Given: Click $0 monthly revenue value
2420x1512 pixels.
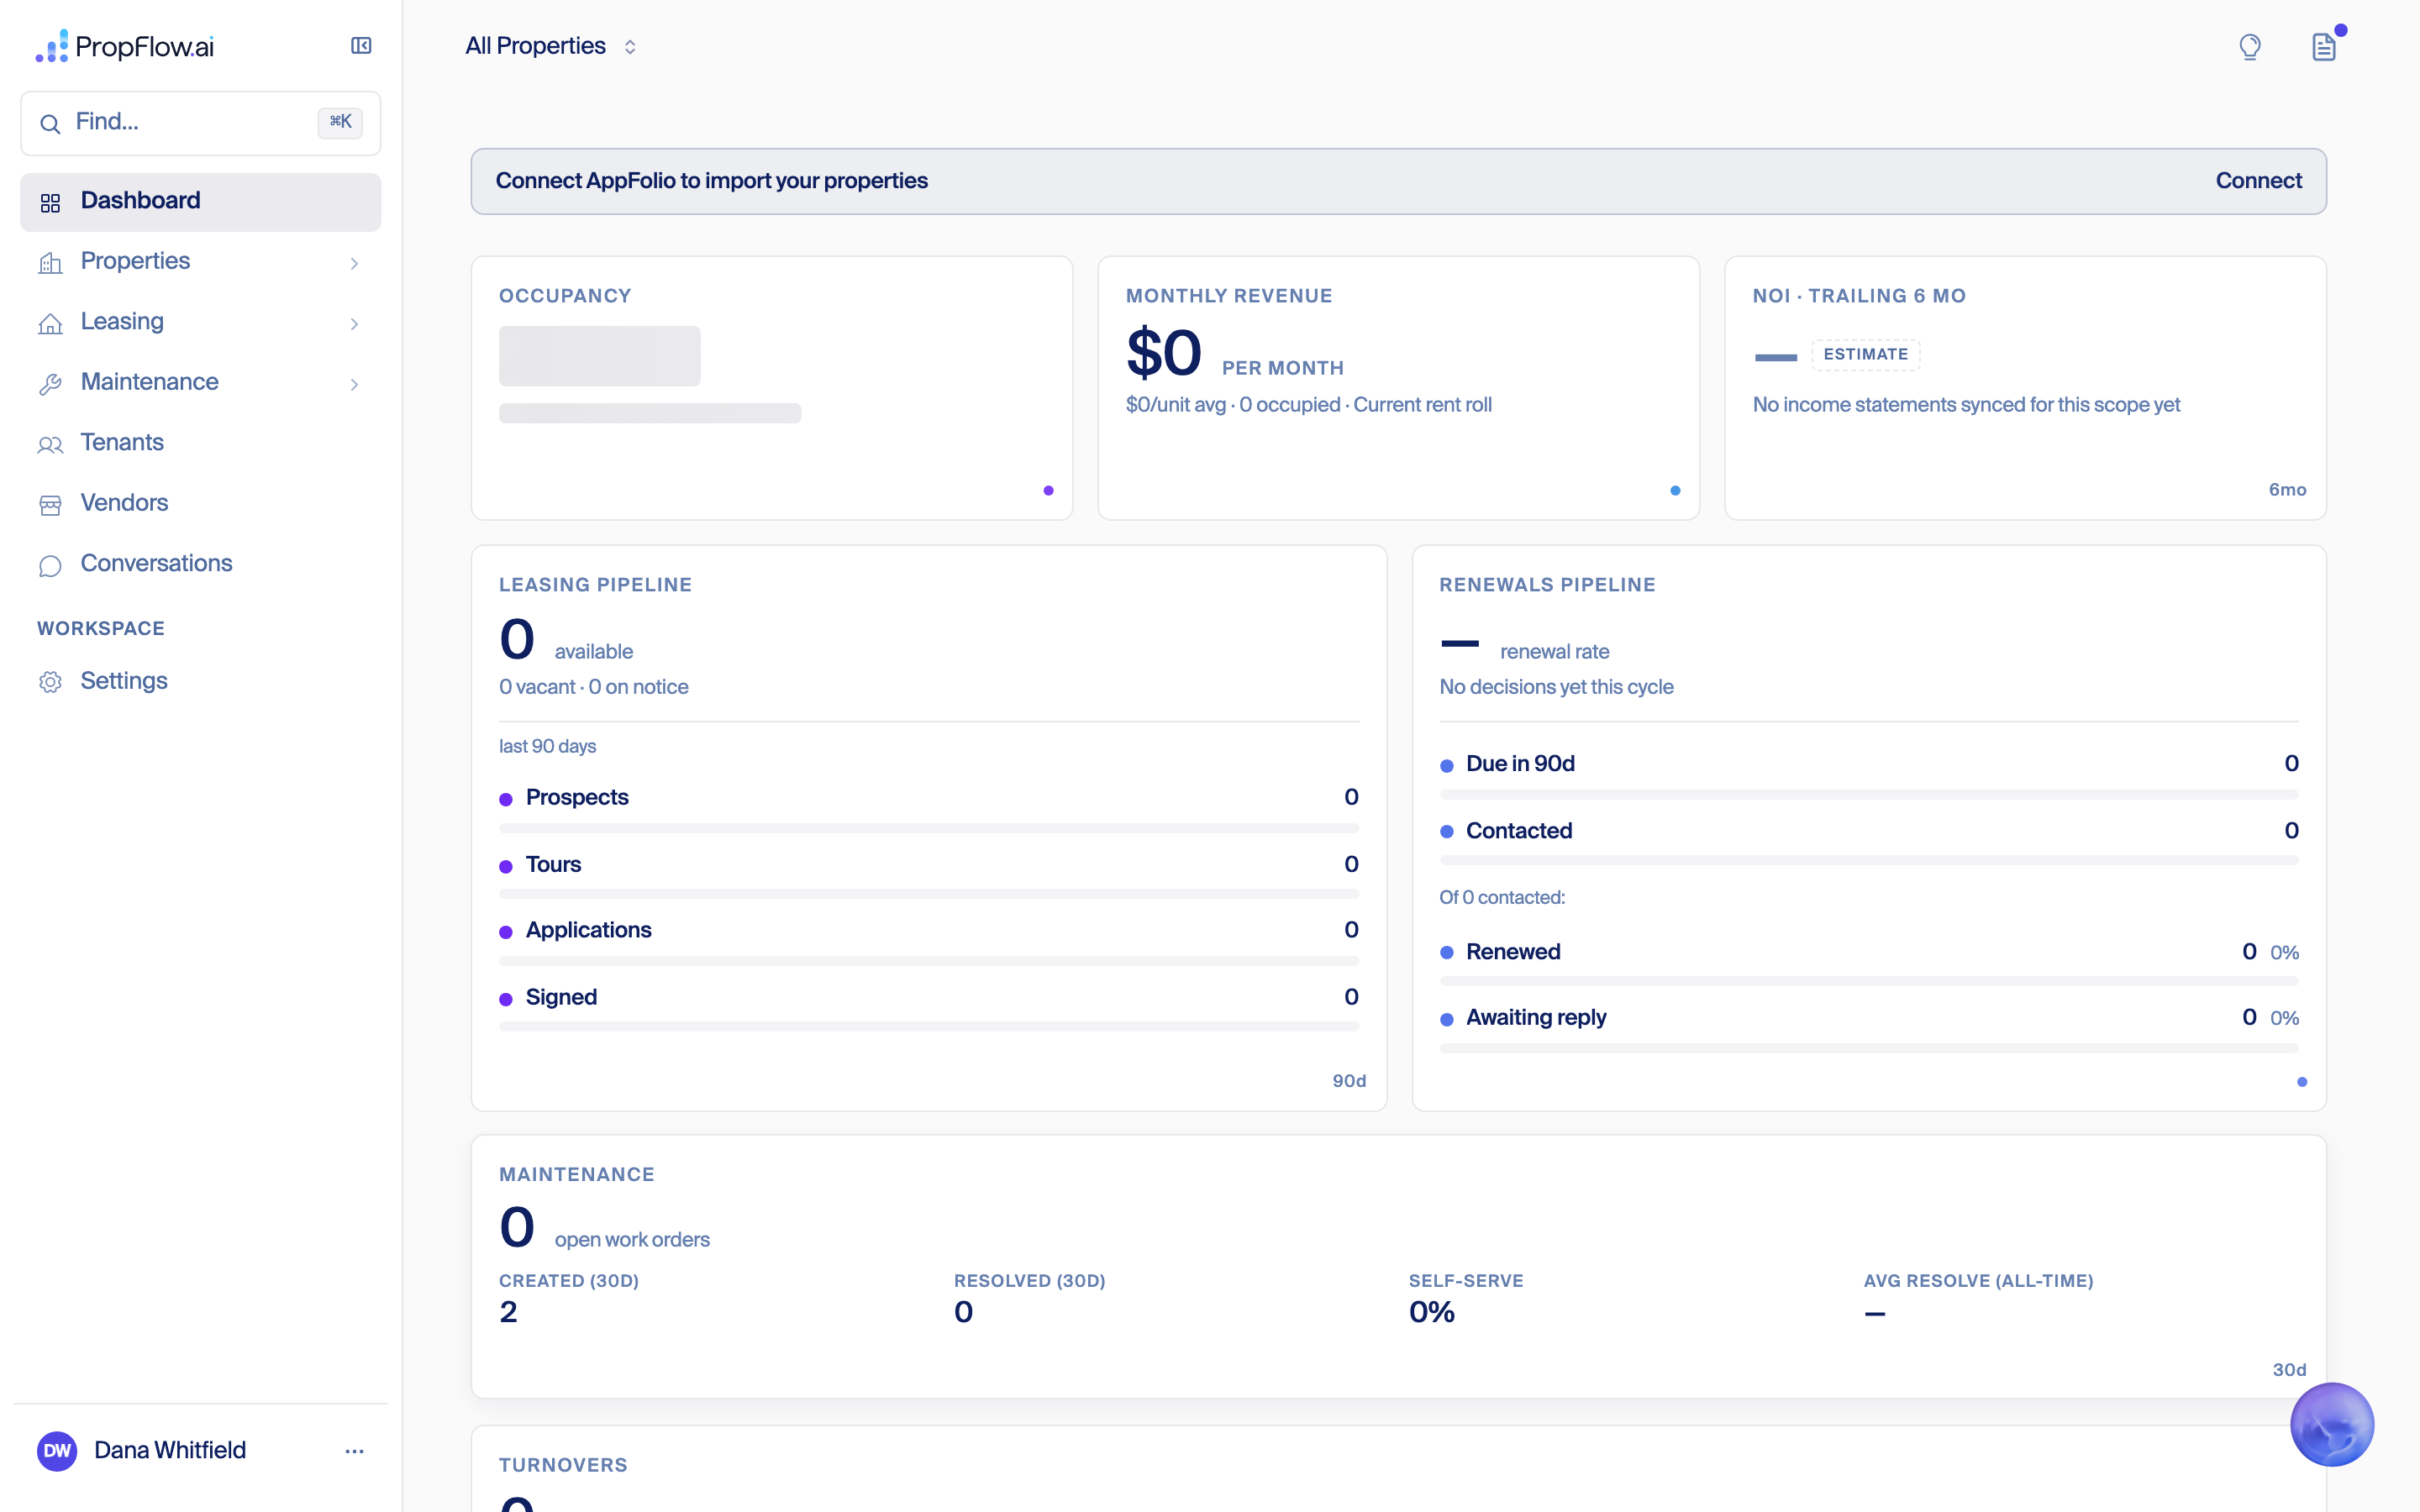Looking at the screenshot, I should coord(1163,353).
